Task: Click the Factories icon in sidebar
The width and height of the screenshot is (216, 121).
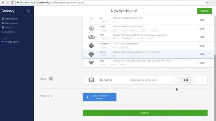Action: (3, 32)
